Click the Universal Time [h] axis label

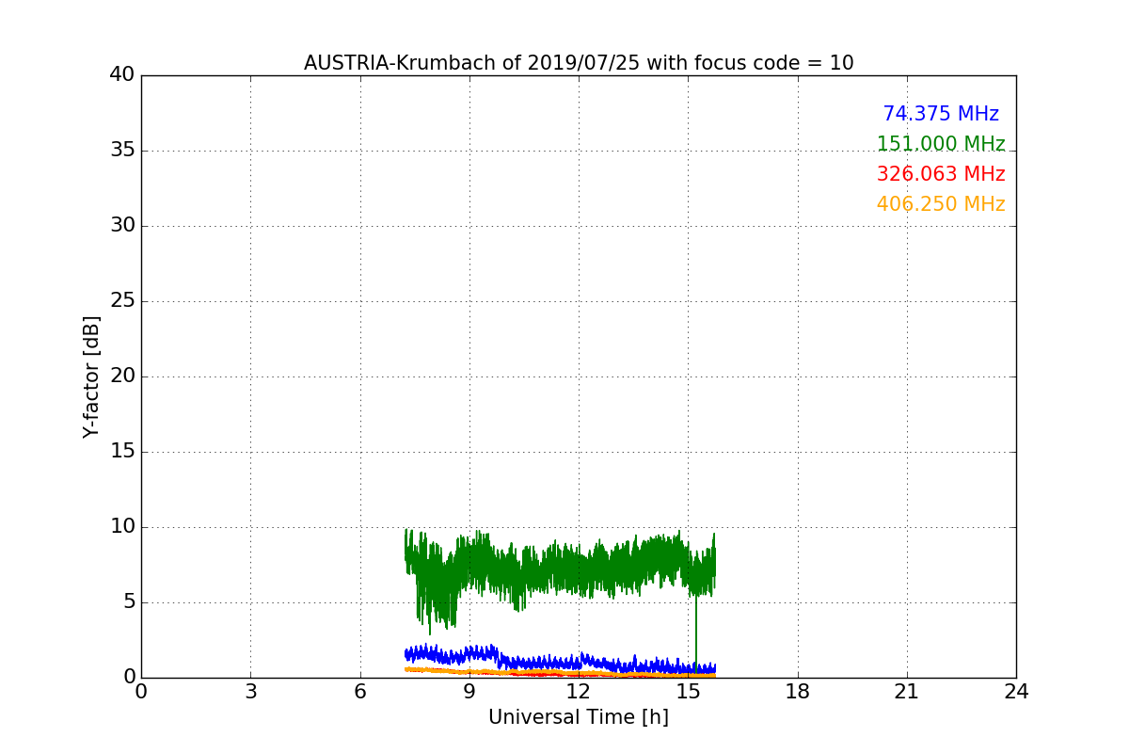coord(578,717)
